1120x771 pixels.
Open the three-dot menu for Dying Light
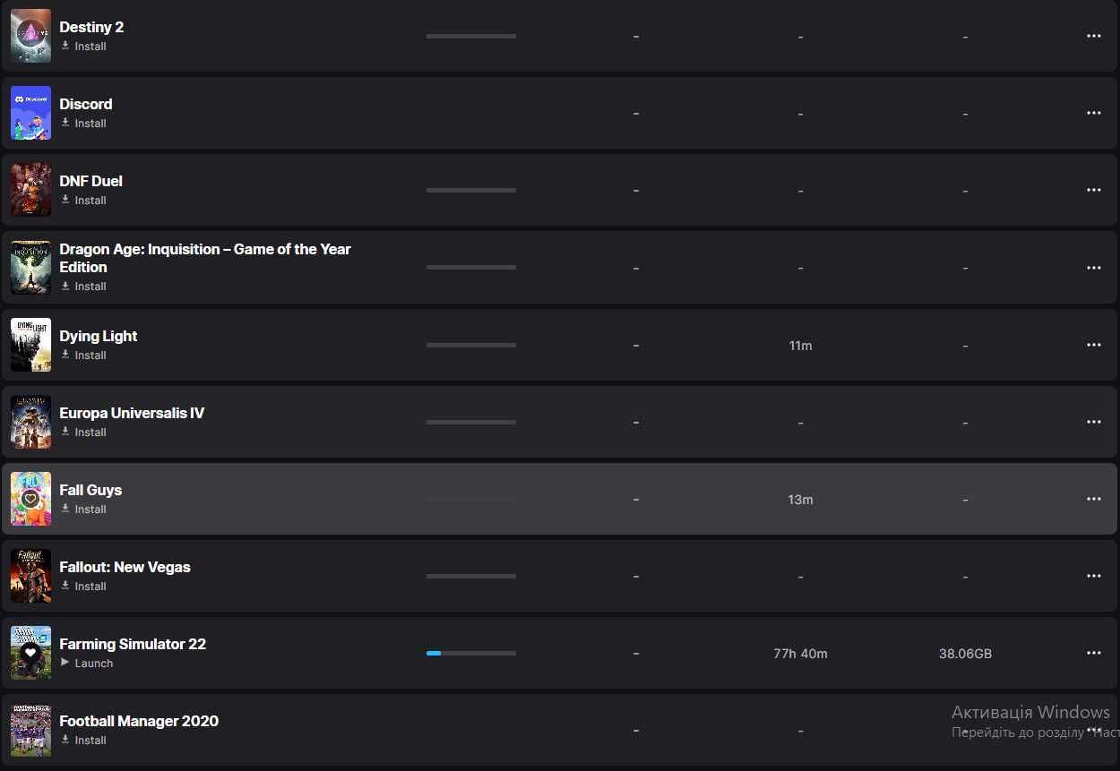tap(1093, 346)
